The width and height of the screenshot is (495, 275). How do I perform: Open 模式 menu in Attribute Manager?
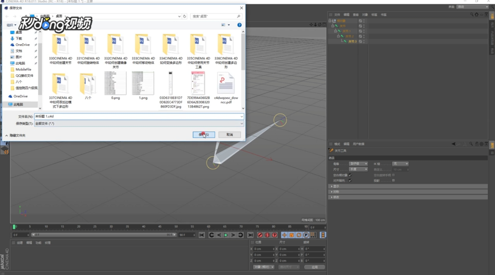pos(337,144)
